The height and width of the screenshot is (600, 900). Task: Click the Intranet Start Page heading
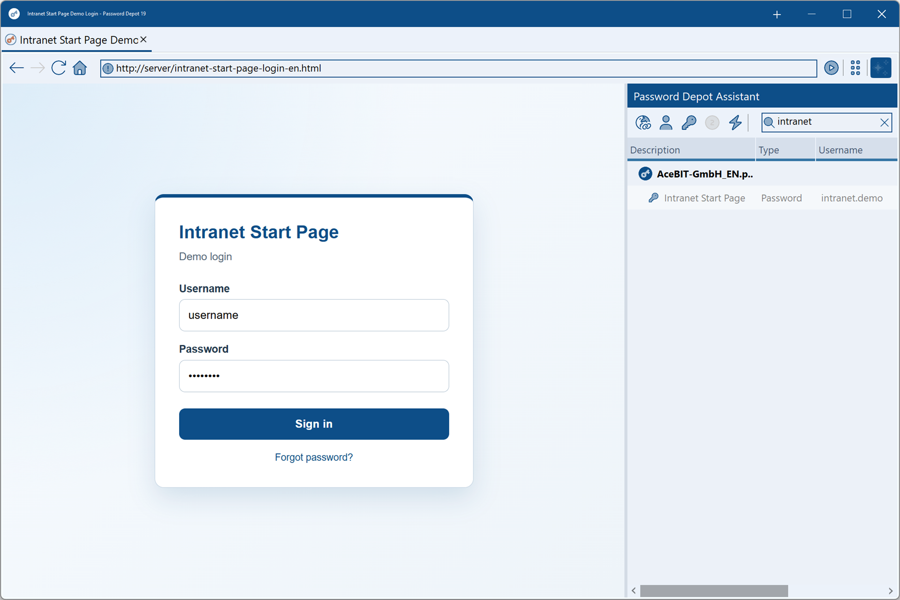tap(259, 232)
